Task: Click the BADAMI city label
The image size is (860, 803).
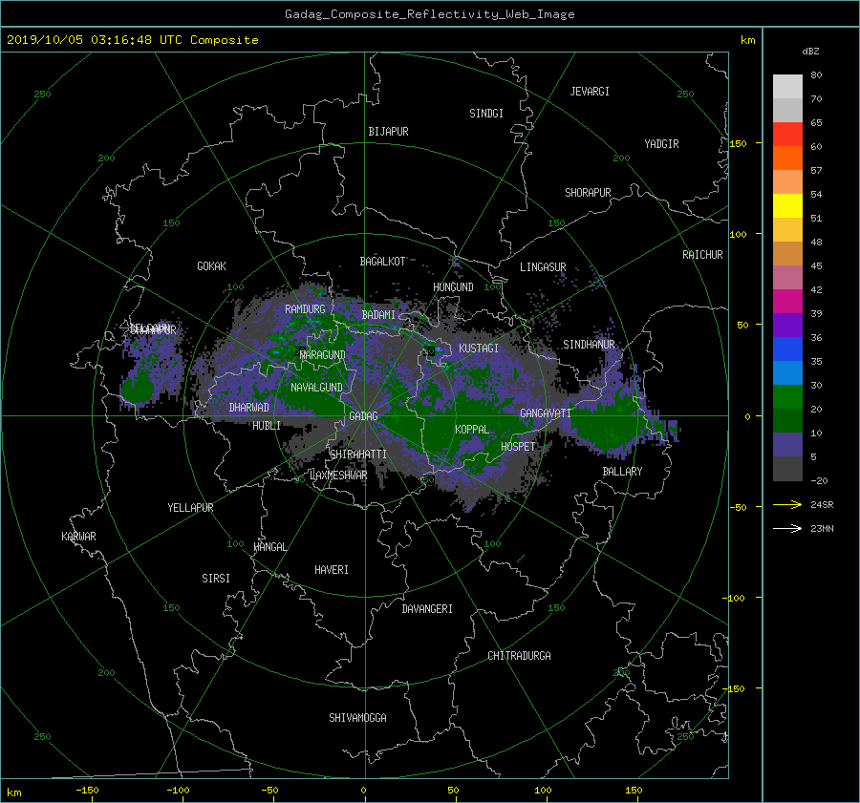Action: (378, 315)
